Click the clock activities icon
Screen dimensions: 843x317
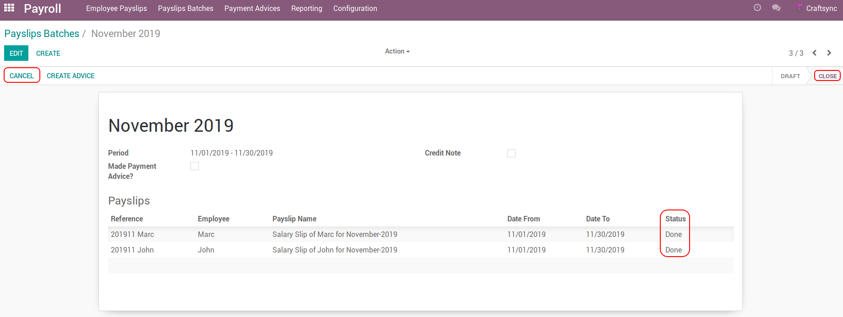point(757,8)
